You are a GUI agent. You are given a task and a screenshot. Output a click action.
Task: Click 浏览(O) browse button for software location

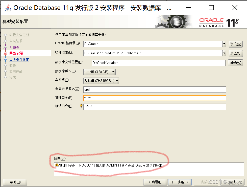236,54
